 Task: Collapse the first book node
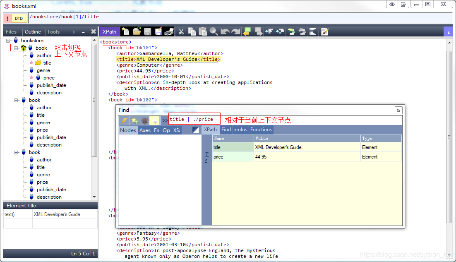(16, 48)
